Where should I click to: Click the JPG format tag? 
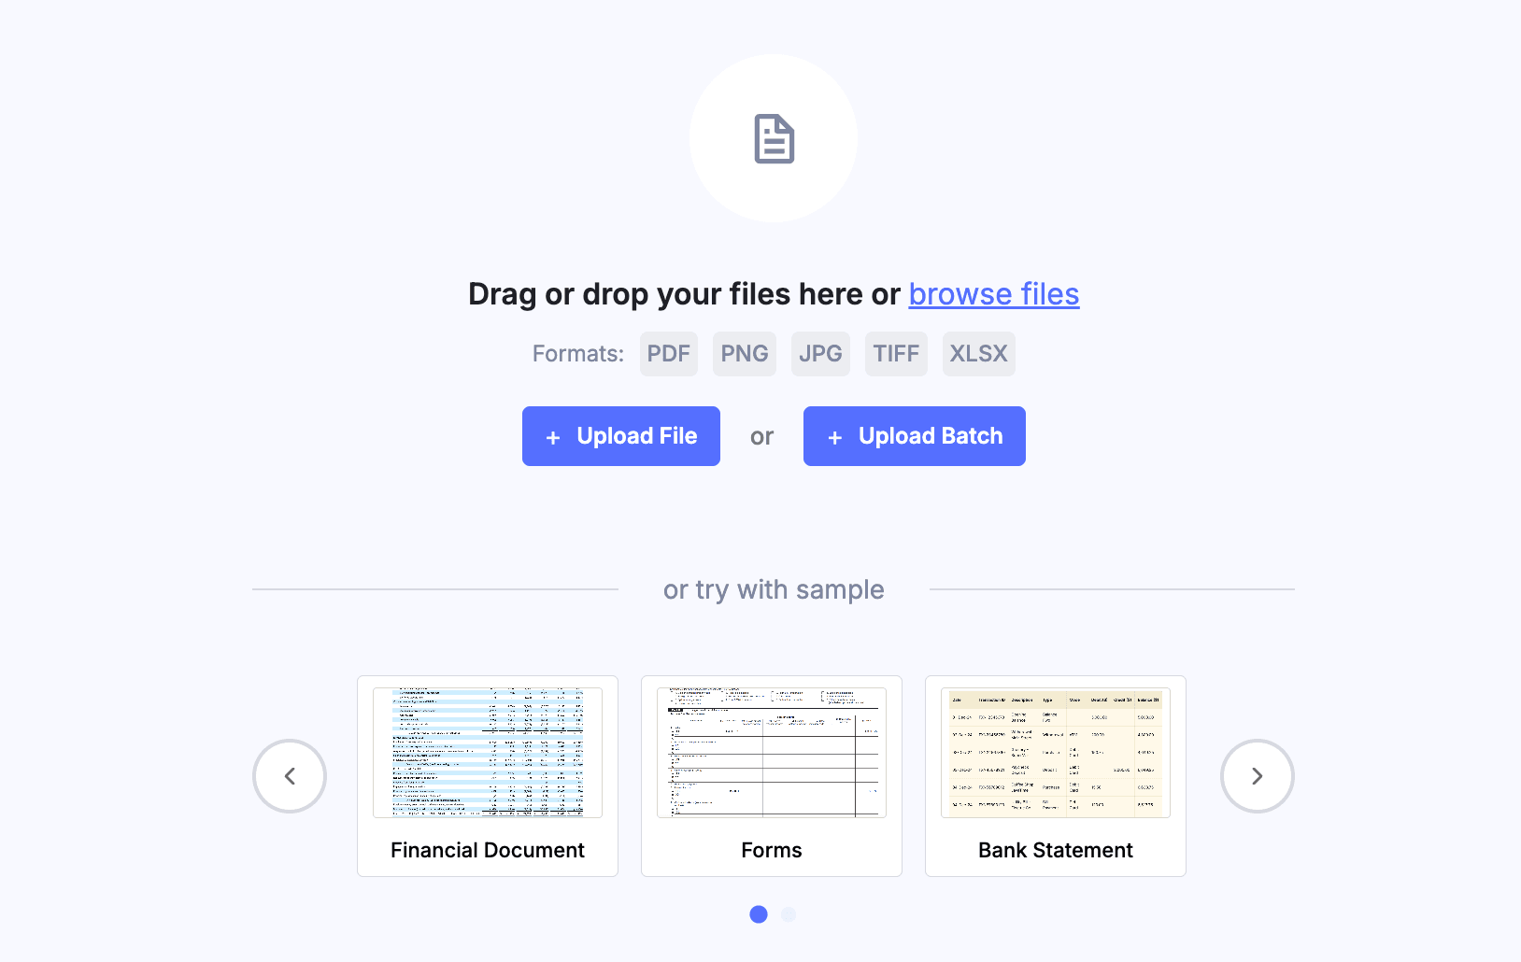[x=820, y=354]
